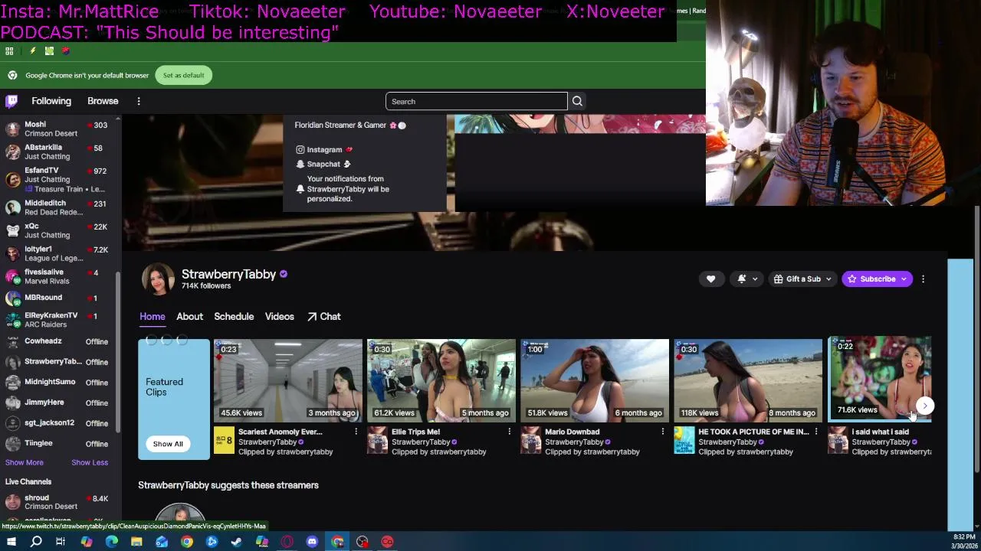981x551 pixels.
Task: Play the Scariest Anomoly Ever clip thumbnail
Action: pos(287,380)
